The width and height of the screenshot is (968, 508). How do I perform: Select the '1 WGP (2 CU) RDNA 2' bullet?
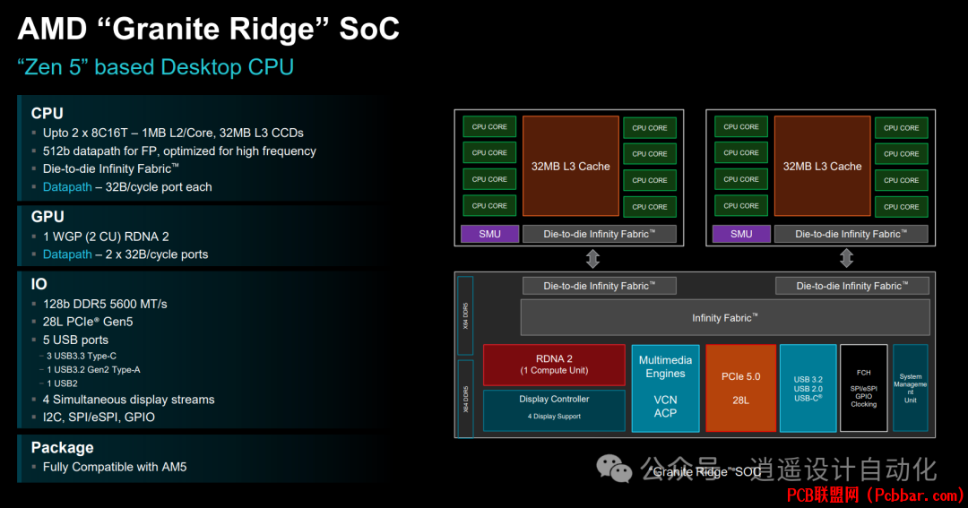tap(106, 237)
